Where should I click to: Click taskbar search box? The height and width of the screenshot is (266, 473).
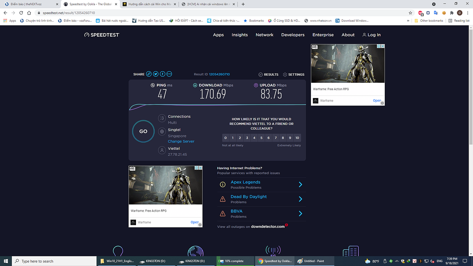click(54, 261)
